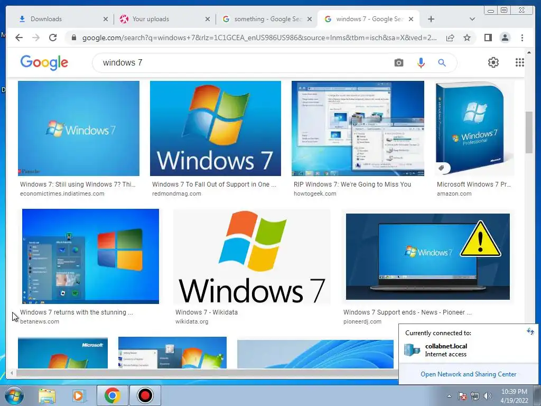The height and width of the screenshot is (406, 541).
Task: Open the economictimes Windows 7 thumbnail
Action: [x=79, y=128]
